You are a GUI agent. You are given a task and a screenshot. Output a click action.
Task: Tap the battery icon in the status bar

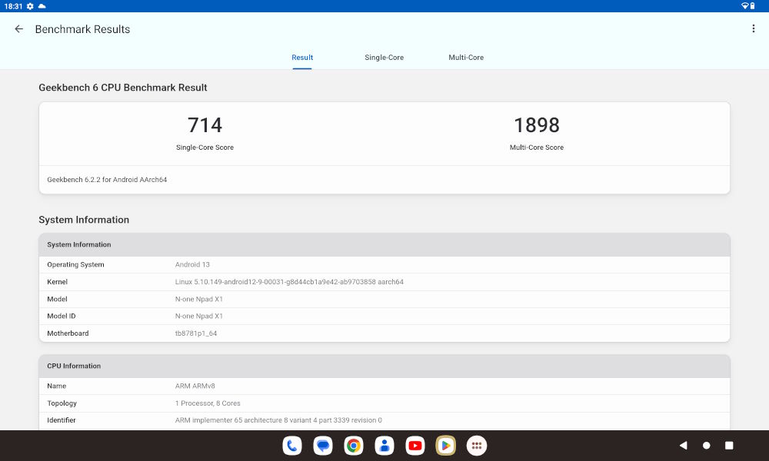pos(752,6)
